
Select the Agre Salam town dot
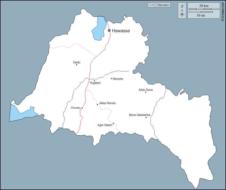pos(113,123)
